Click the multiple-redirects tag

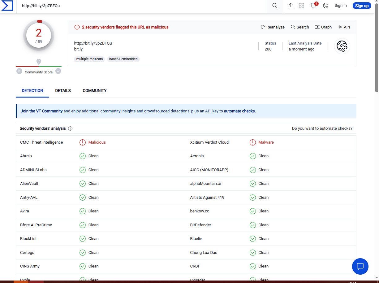click(89, 59)
